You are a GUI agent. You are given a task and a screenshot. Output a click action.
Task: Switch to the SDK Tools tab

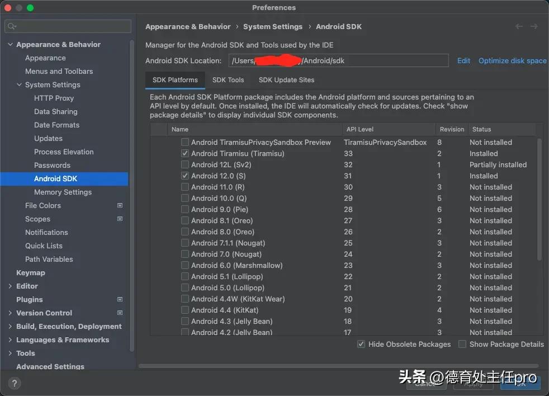coord(228,79)
